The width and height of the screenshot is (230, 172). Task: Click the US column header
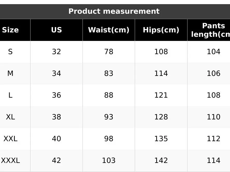pos(56,30)
